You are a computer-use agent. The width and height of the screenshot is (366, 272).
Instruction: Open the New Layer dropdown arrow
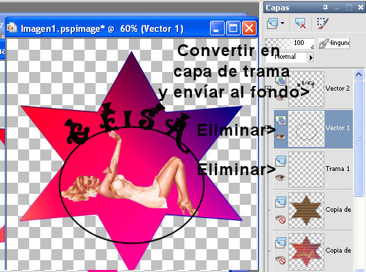pyautogui.click(x=282, y=24)
